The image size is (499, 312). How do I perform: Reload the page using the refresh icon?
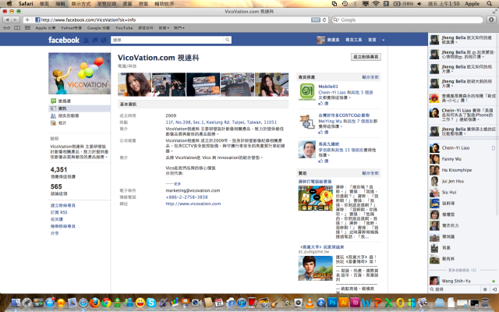pyautogui.click(x=324, y=19)
